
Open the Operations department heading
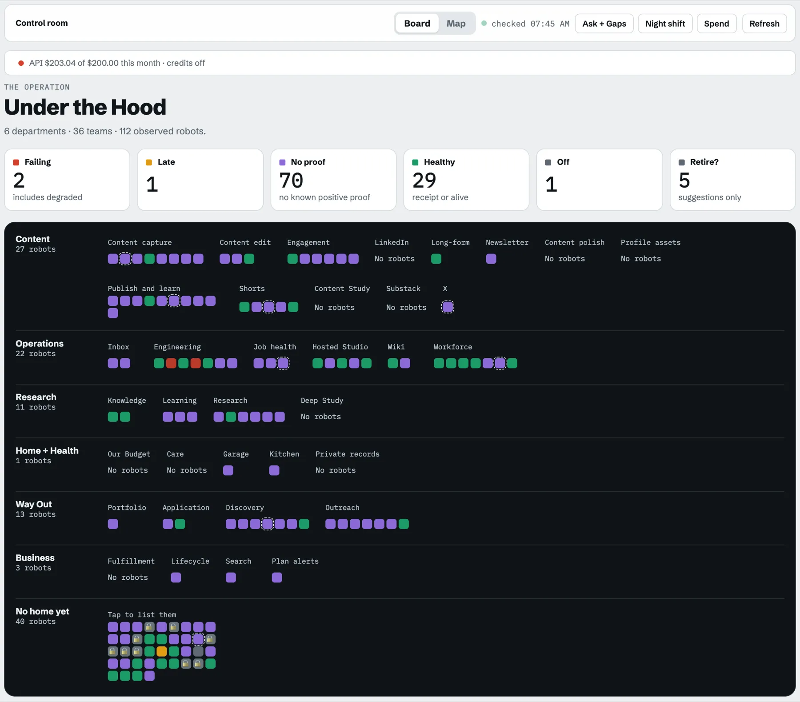tap(40, 344)
